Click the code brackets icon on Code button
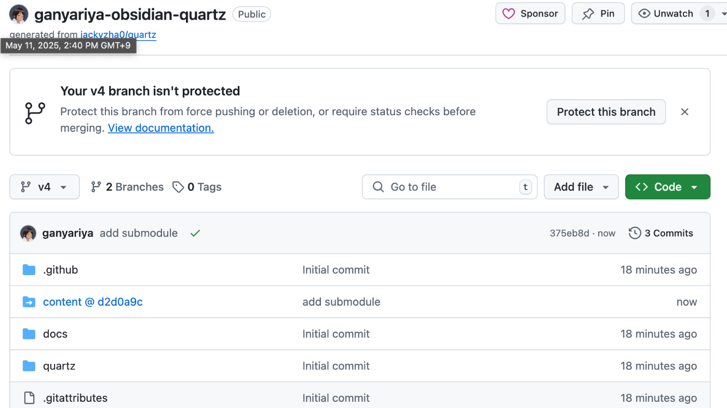Viewport: 727px width, 408px height. tap(642, 187)
